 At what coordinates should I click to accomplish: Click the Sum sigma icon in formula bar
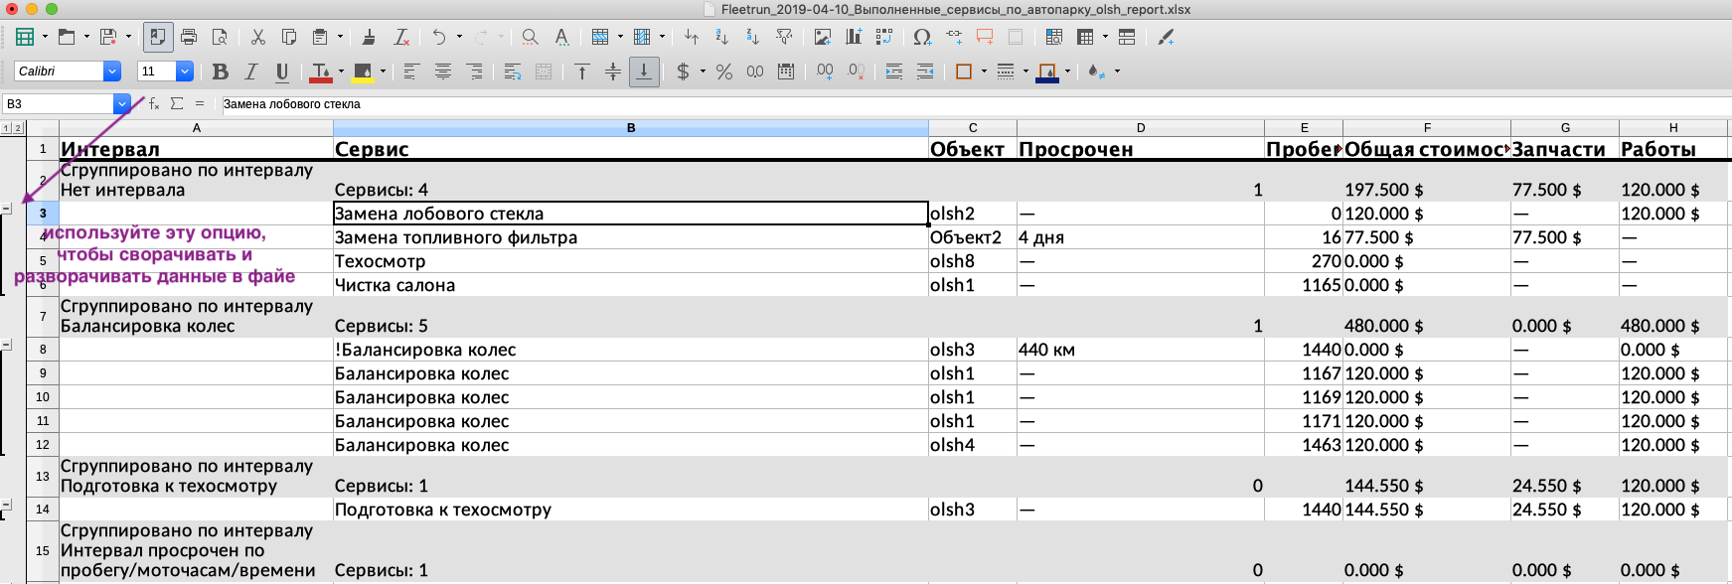click(x=177, y=103)
